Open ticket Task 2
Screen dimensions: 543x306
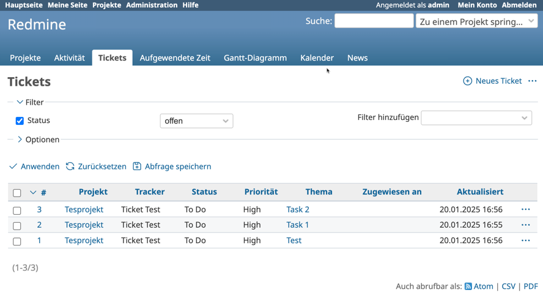pos(298,210)
